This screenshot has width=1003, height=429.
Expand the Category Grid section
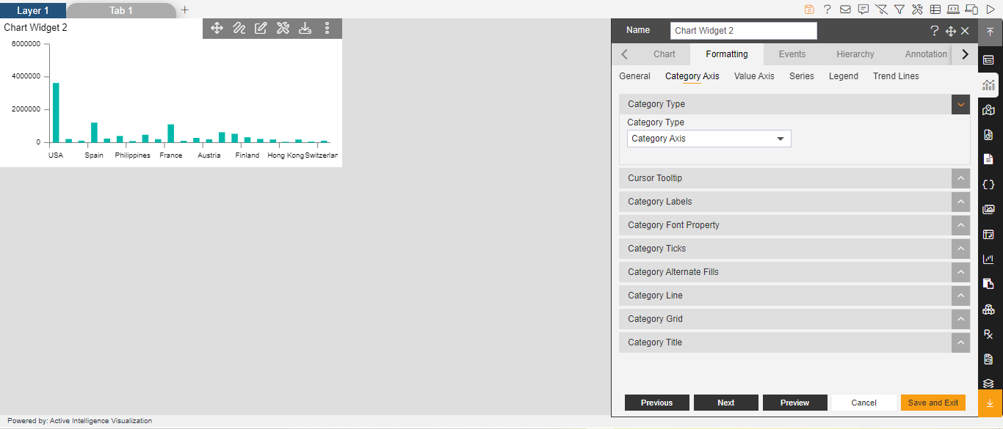[794, 319]
